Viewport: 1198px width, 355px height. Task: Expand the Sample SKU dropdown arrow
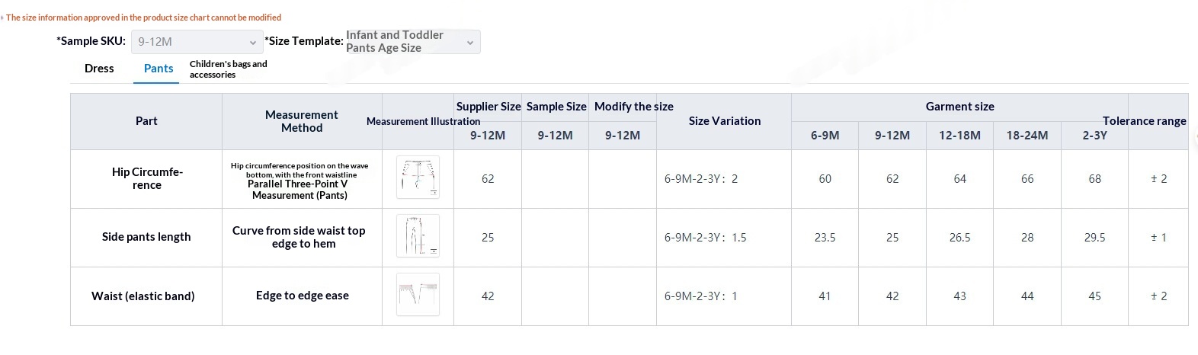(253, 43)
